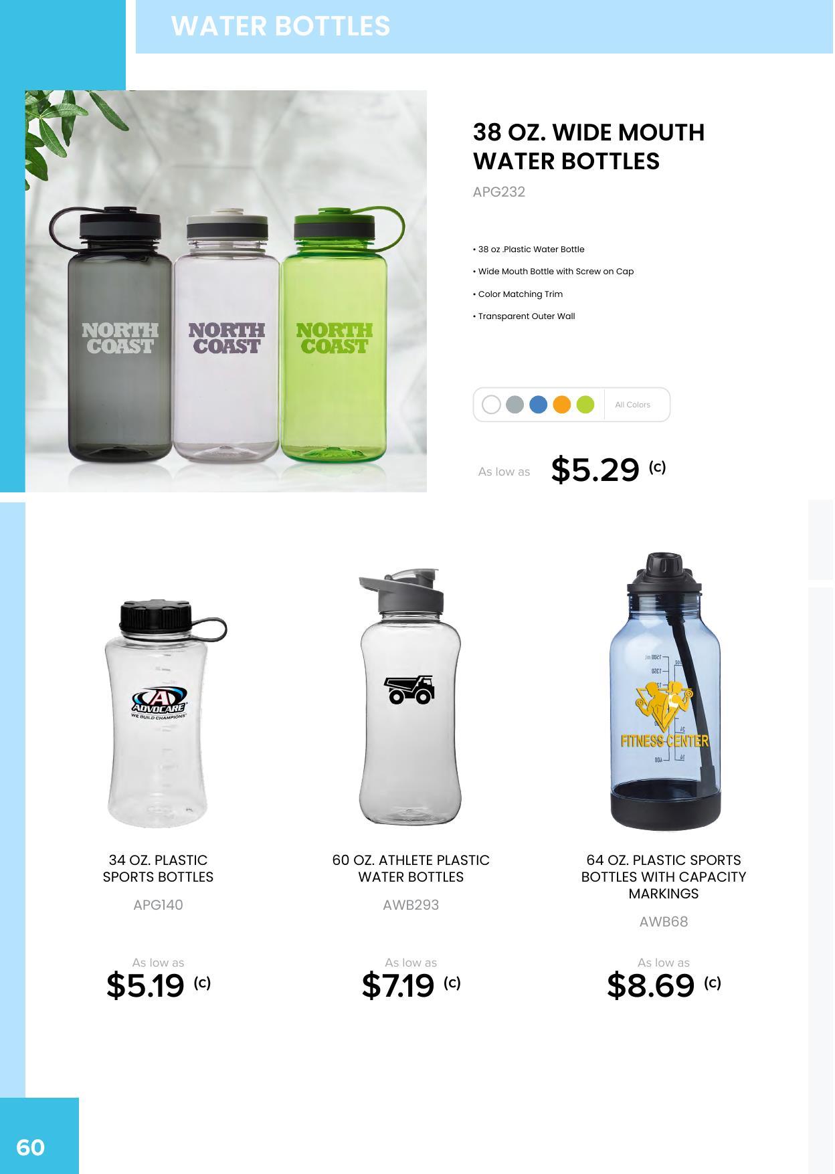Screen dimensions: 835x1174
Task: Click the AWB68 product code
Action: [664, 922]
